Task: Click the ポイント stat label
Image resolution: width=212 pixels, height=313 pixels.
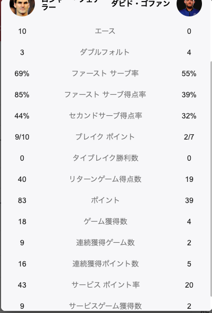Action: [105, 200]
